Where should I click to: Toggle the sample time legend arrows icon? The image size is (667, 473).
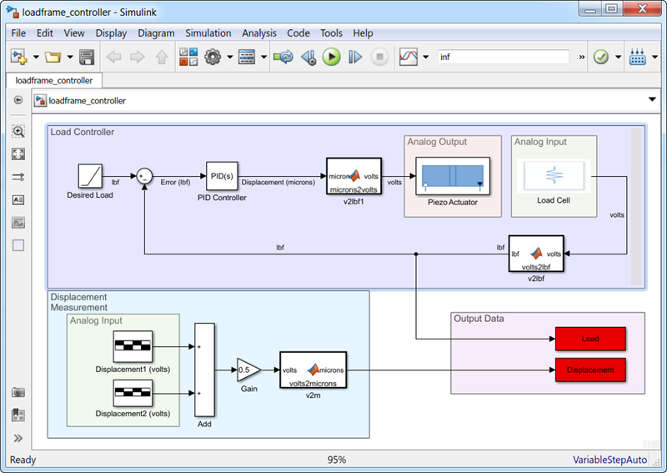(x=18, y=177)
